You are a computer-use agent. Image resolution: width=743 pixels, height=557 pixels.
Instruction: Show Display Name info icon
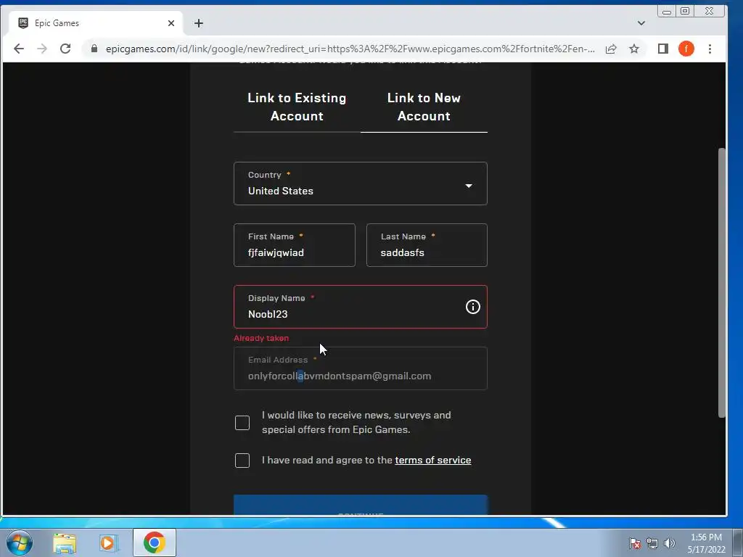tap(472, 307)
